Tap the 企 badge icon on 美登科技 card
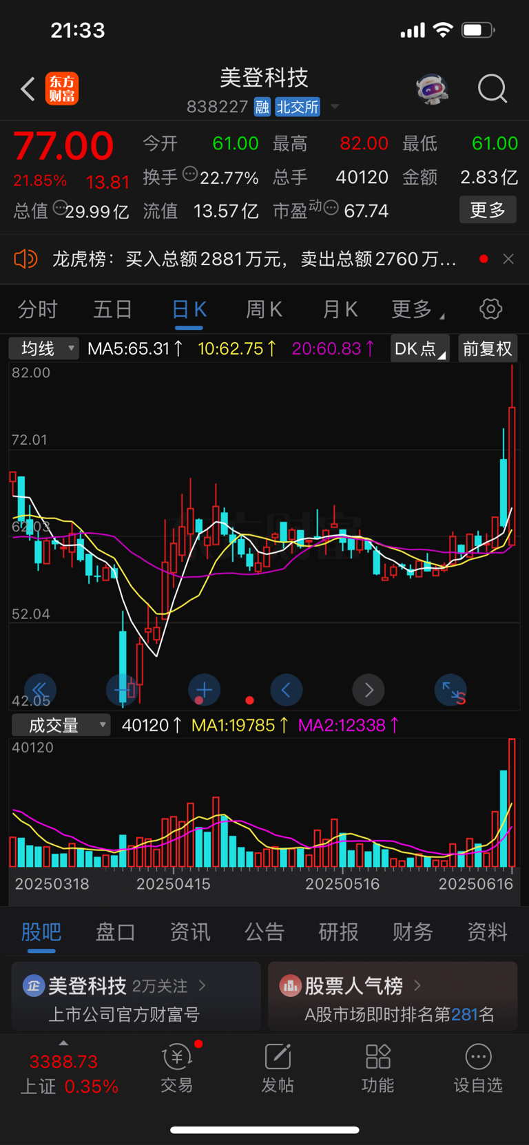 (x=34, y=986)
